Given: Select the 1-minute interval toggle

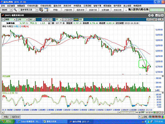Looking at the screenshot, I should 64,20.
